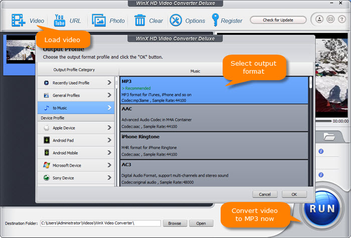Viewport: 351px width, 238px height.
Task: Open Options wrench icon
Action: tap(175, 21)
